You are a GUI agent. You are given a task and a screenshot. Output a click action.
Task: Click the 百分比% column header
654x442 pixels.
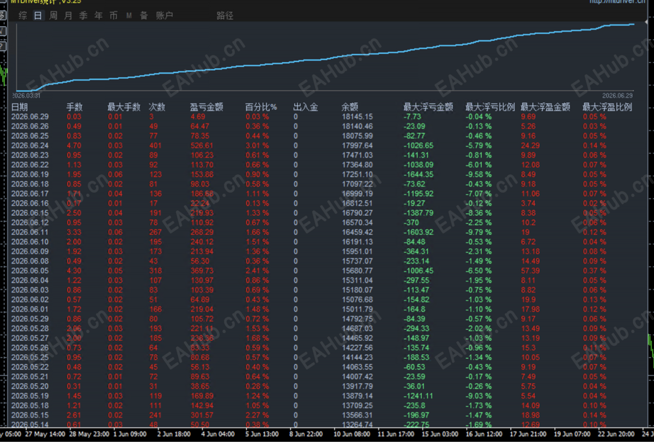point(261,107)
